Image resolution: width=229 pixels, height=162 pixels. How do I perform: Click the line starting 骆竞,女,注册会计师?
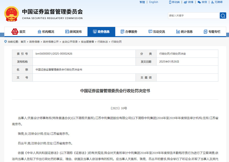point(44,133)
